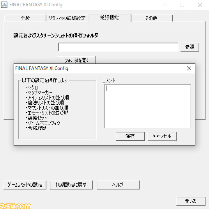Click the 以下の設定を保存します group label

click(45, 80)
